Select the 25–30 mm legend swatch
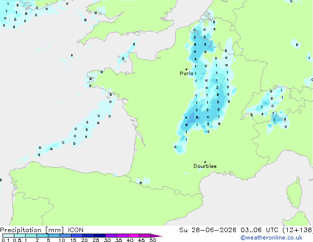Screen dimensions: 313x242 (x=100, y=236)
